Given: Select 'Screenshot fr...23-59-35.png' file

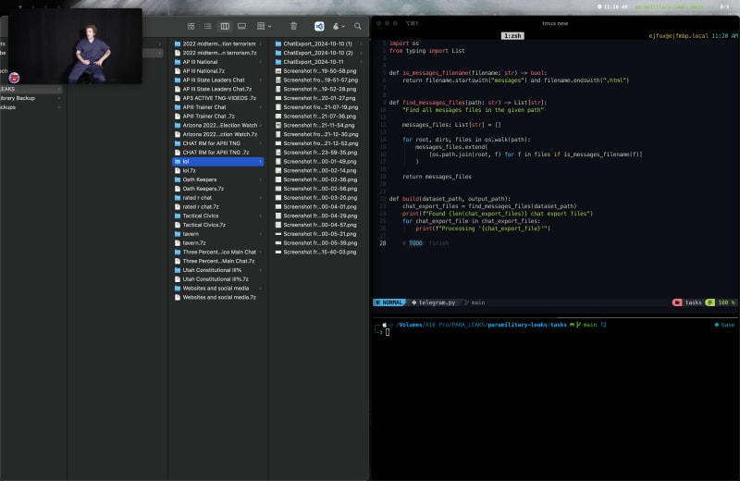Looking at the screenshot, I should 319,153.
